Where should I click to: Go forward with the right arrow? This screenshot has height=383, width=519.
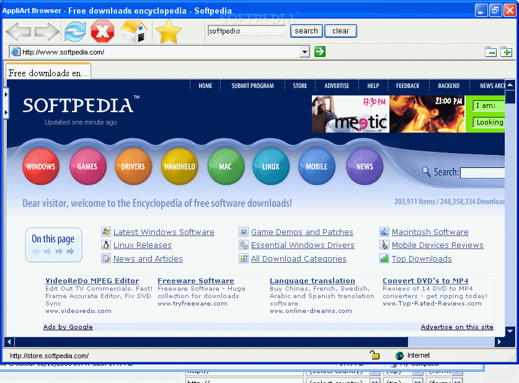click(x=47, y=32)
